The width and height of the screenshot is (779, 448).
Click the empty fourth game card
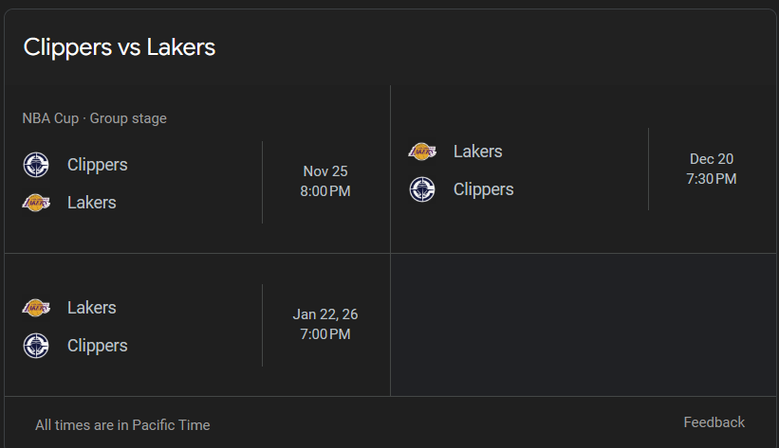coord(583,325)
